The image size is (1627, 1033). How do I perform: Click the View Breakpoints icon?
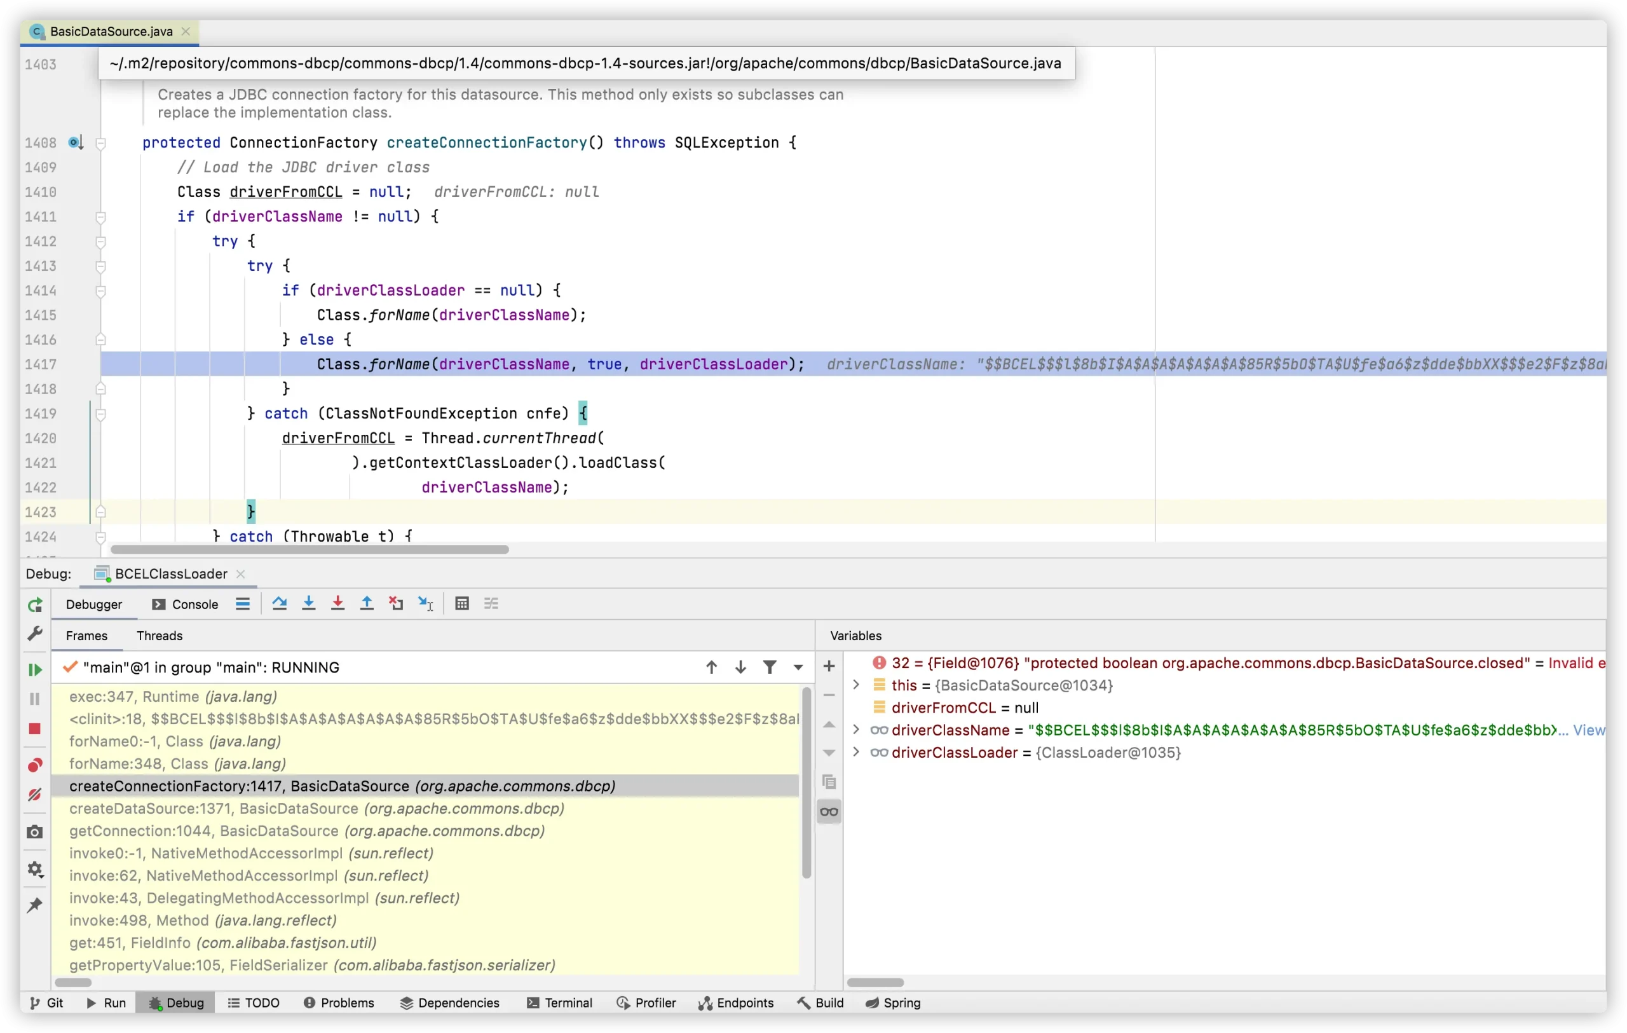(34, 765)
